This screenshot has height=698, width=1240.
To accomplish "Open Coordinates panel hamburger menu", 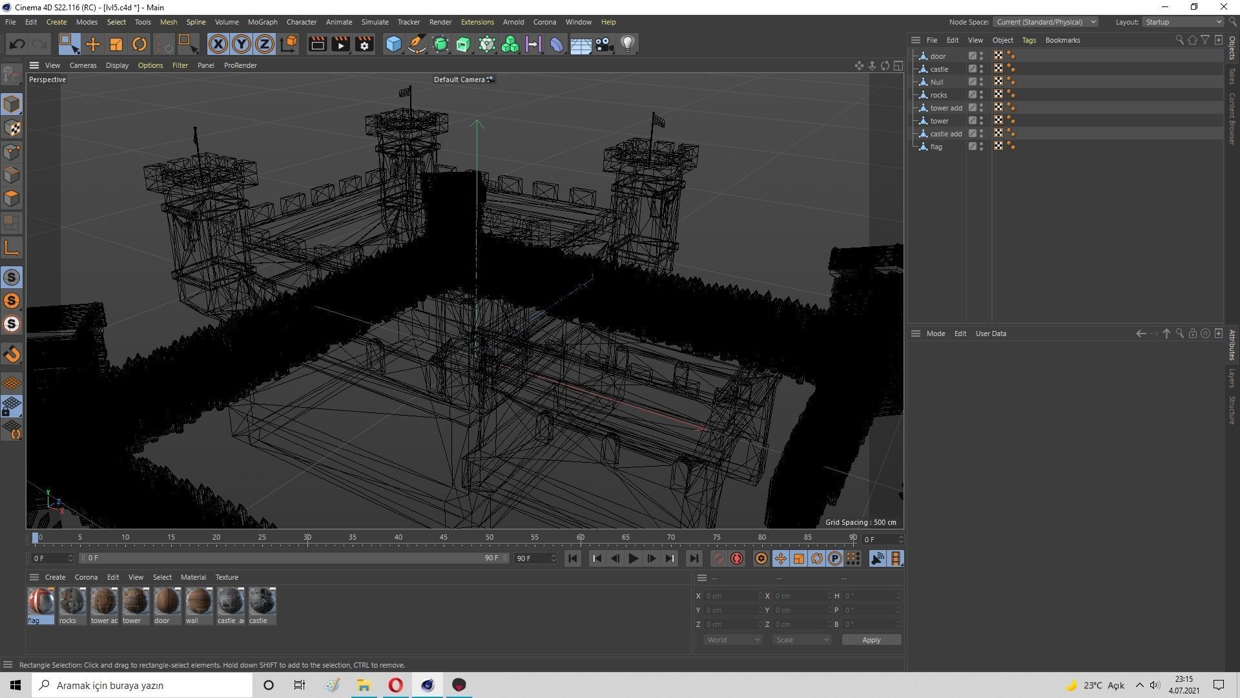I will pyautogui.click(x=702, y=578).
